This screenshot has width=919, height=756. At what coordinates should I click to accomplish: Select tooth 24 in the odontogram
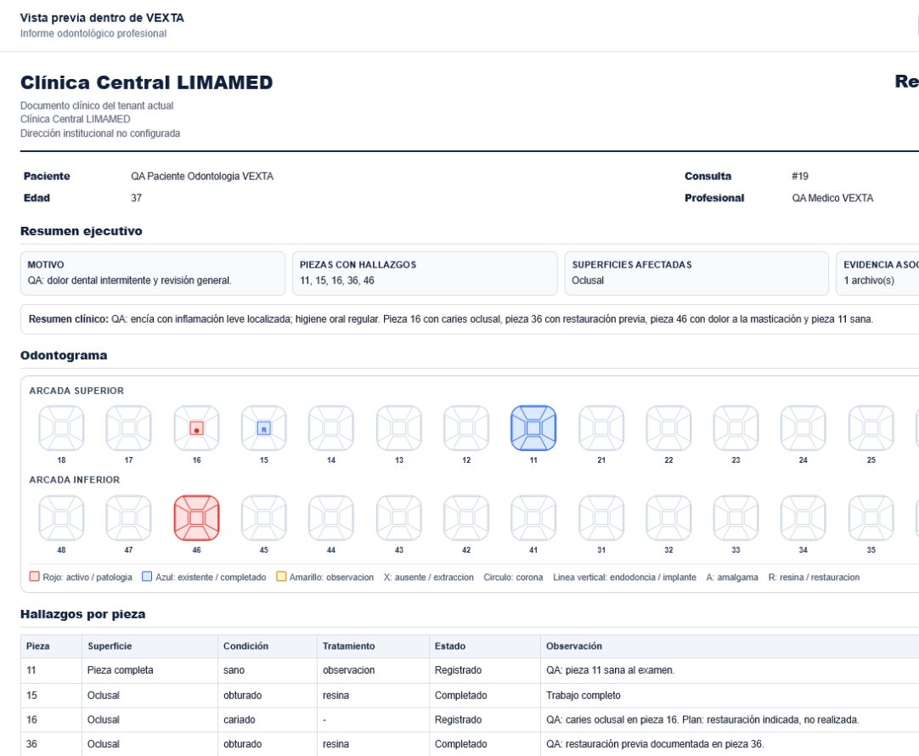(x=803, y=428)
